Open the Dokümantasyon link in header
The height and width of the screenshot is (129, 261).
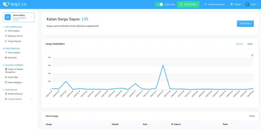[x=214, y=4]
